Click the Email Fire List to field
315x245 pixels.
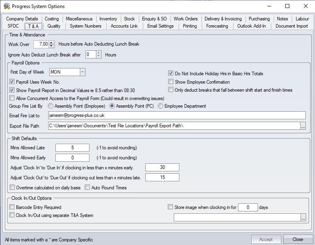(x=177, y=115)
